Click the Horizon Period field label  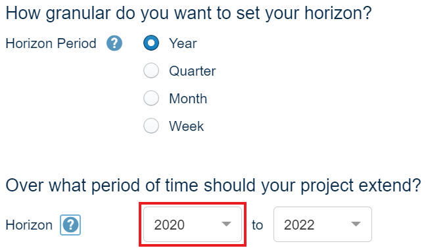pyautogui.click(x=51, y=43)
